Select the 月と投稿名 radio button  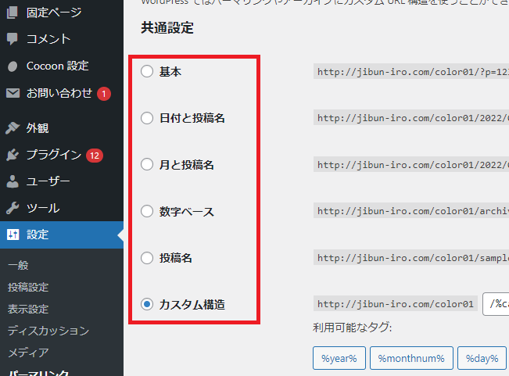[147, 164]
